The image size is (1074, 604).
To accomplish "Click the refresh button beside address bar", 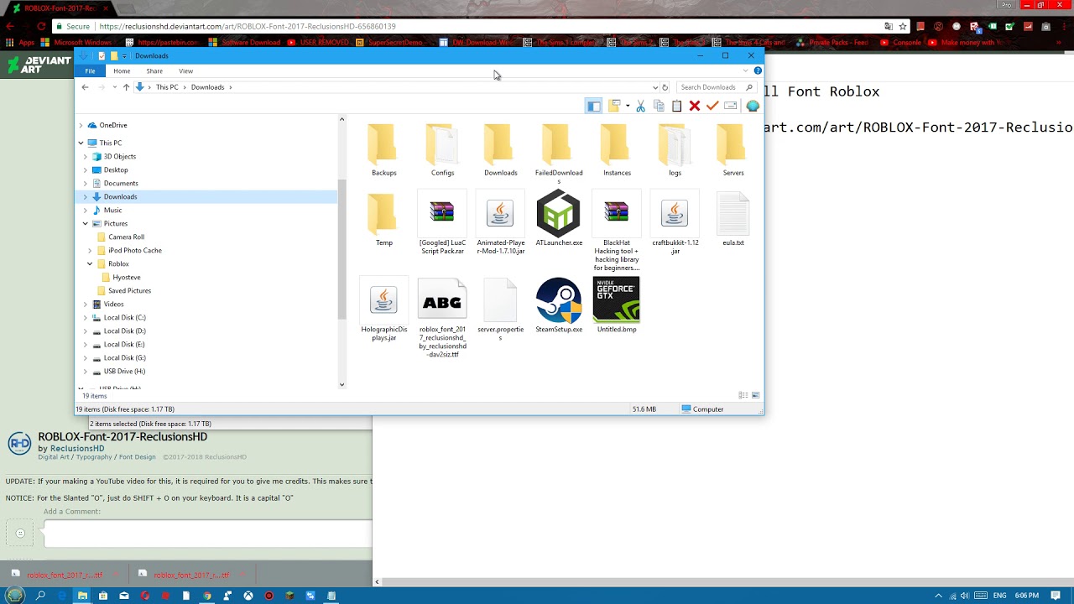I will click(665, 87).
